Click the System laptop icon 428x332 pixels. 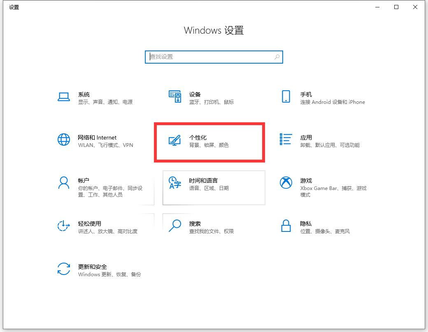(x=64, y=96)
